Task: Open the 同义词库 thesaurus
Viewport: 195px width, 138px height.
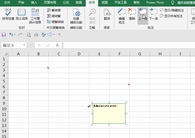Action: [22, 14]
